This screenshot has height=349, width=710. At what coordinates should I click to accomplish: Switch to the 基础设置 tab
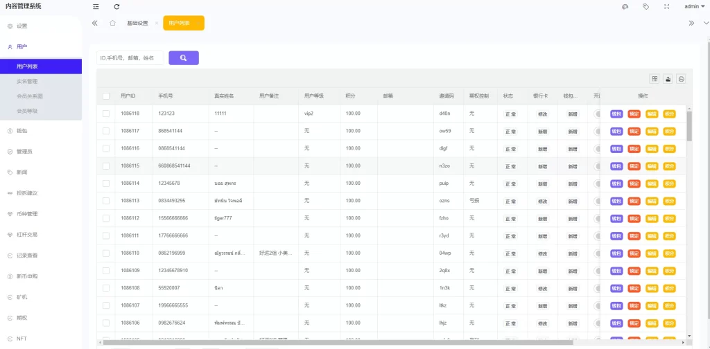point(137,23)
